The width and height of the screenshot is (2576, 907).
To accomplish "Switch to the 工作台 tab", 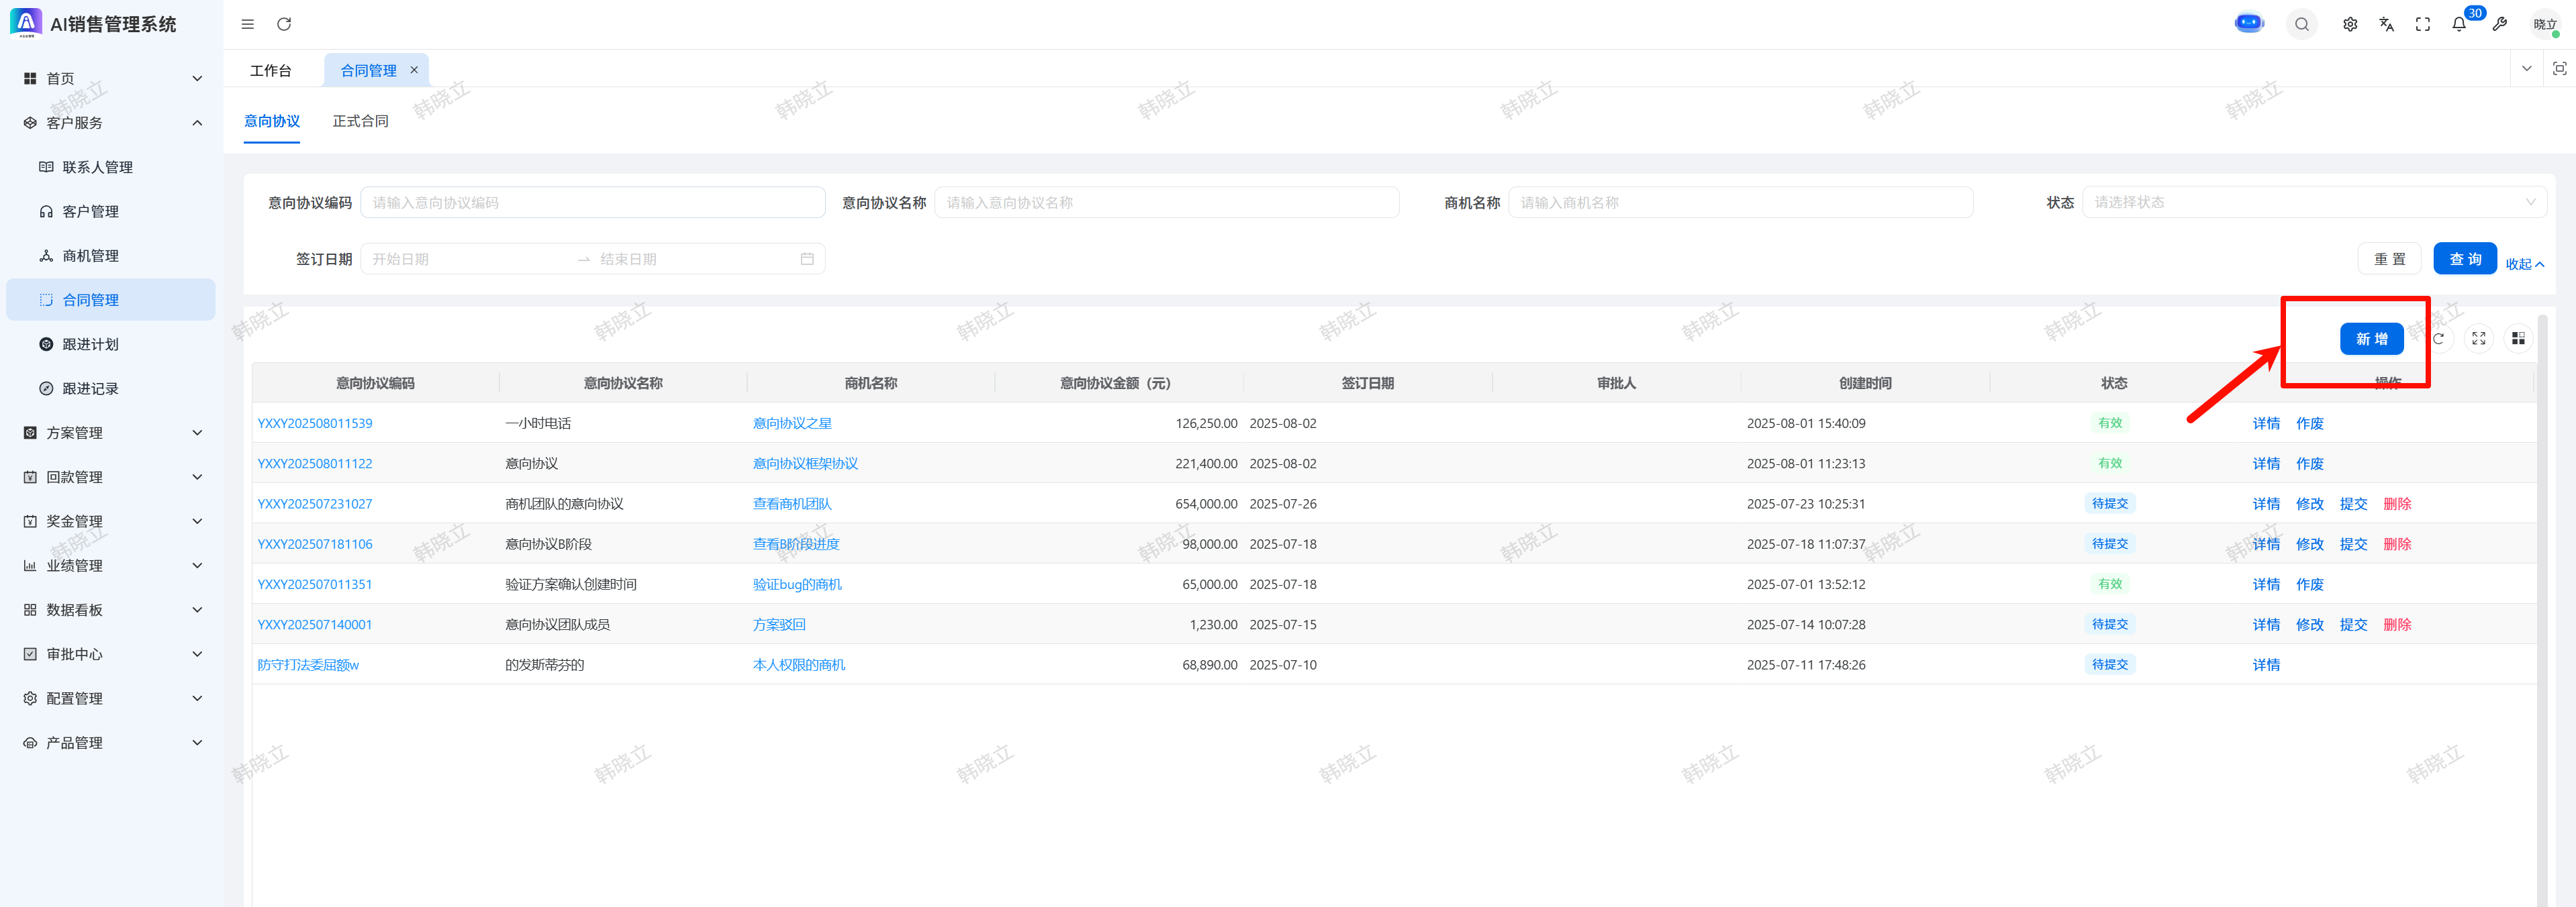I will 271,70.
